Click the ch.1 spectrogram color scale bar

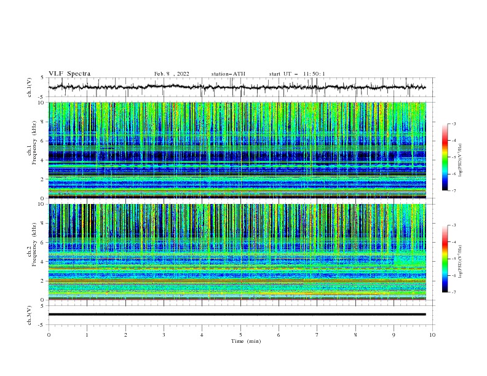coord(445,157)
